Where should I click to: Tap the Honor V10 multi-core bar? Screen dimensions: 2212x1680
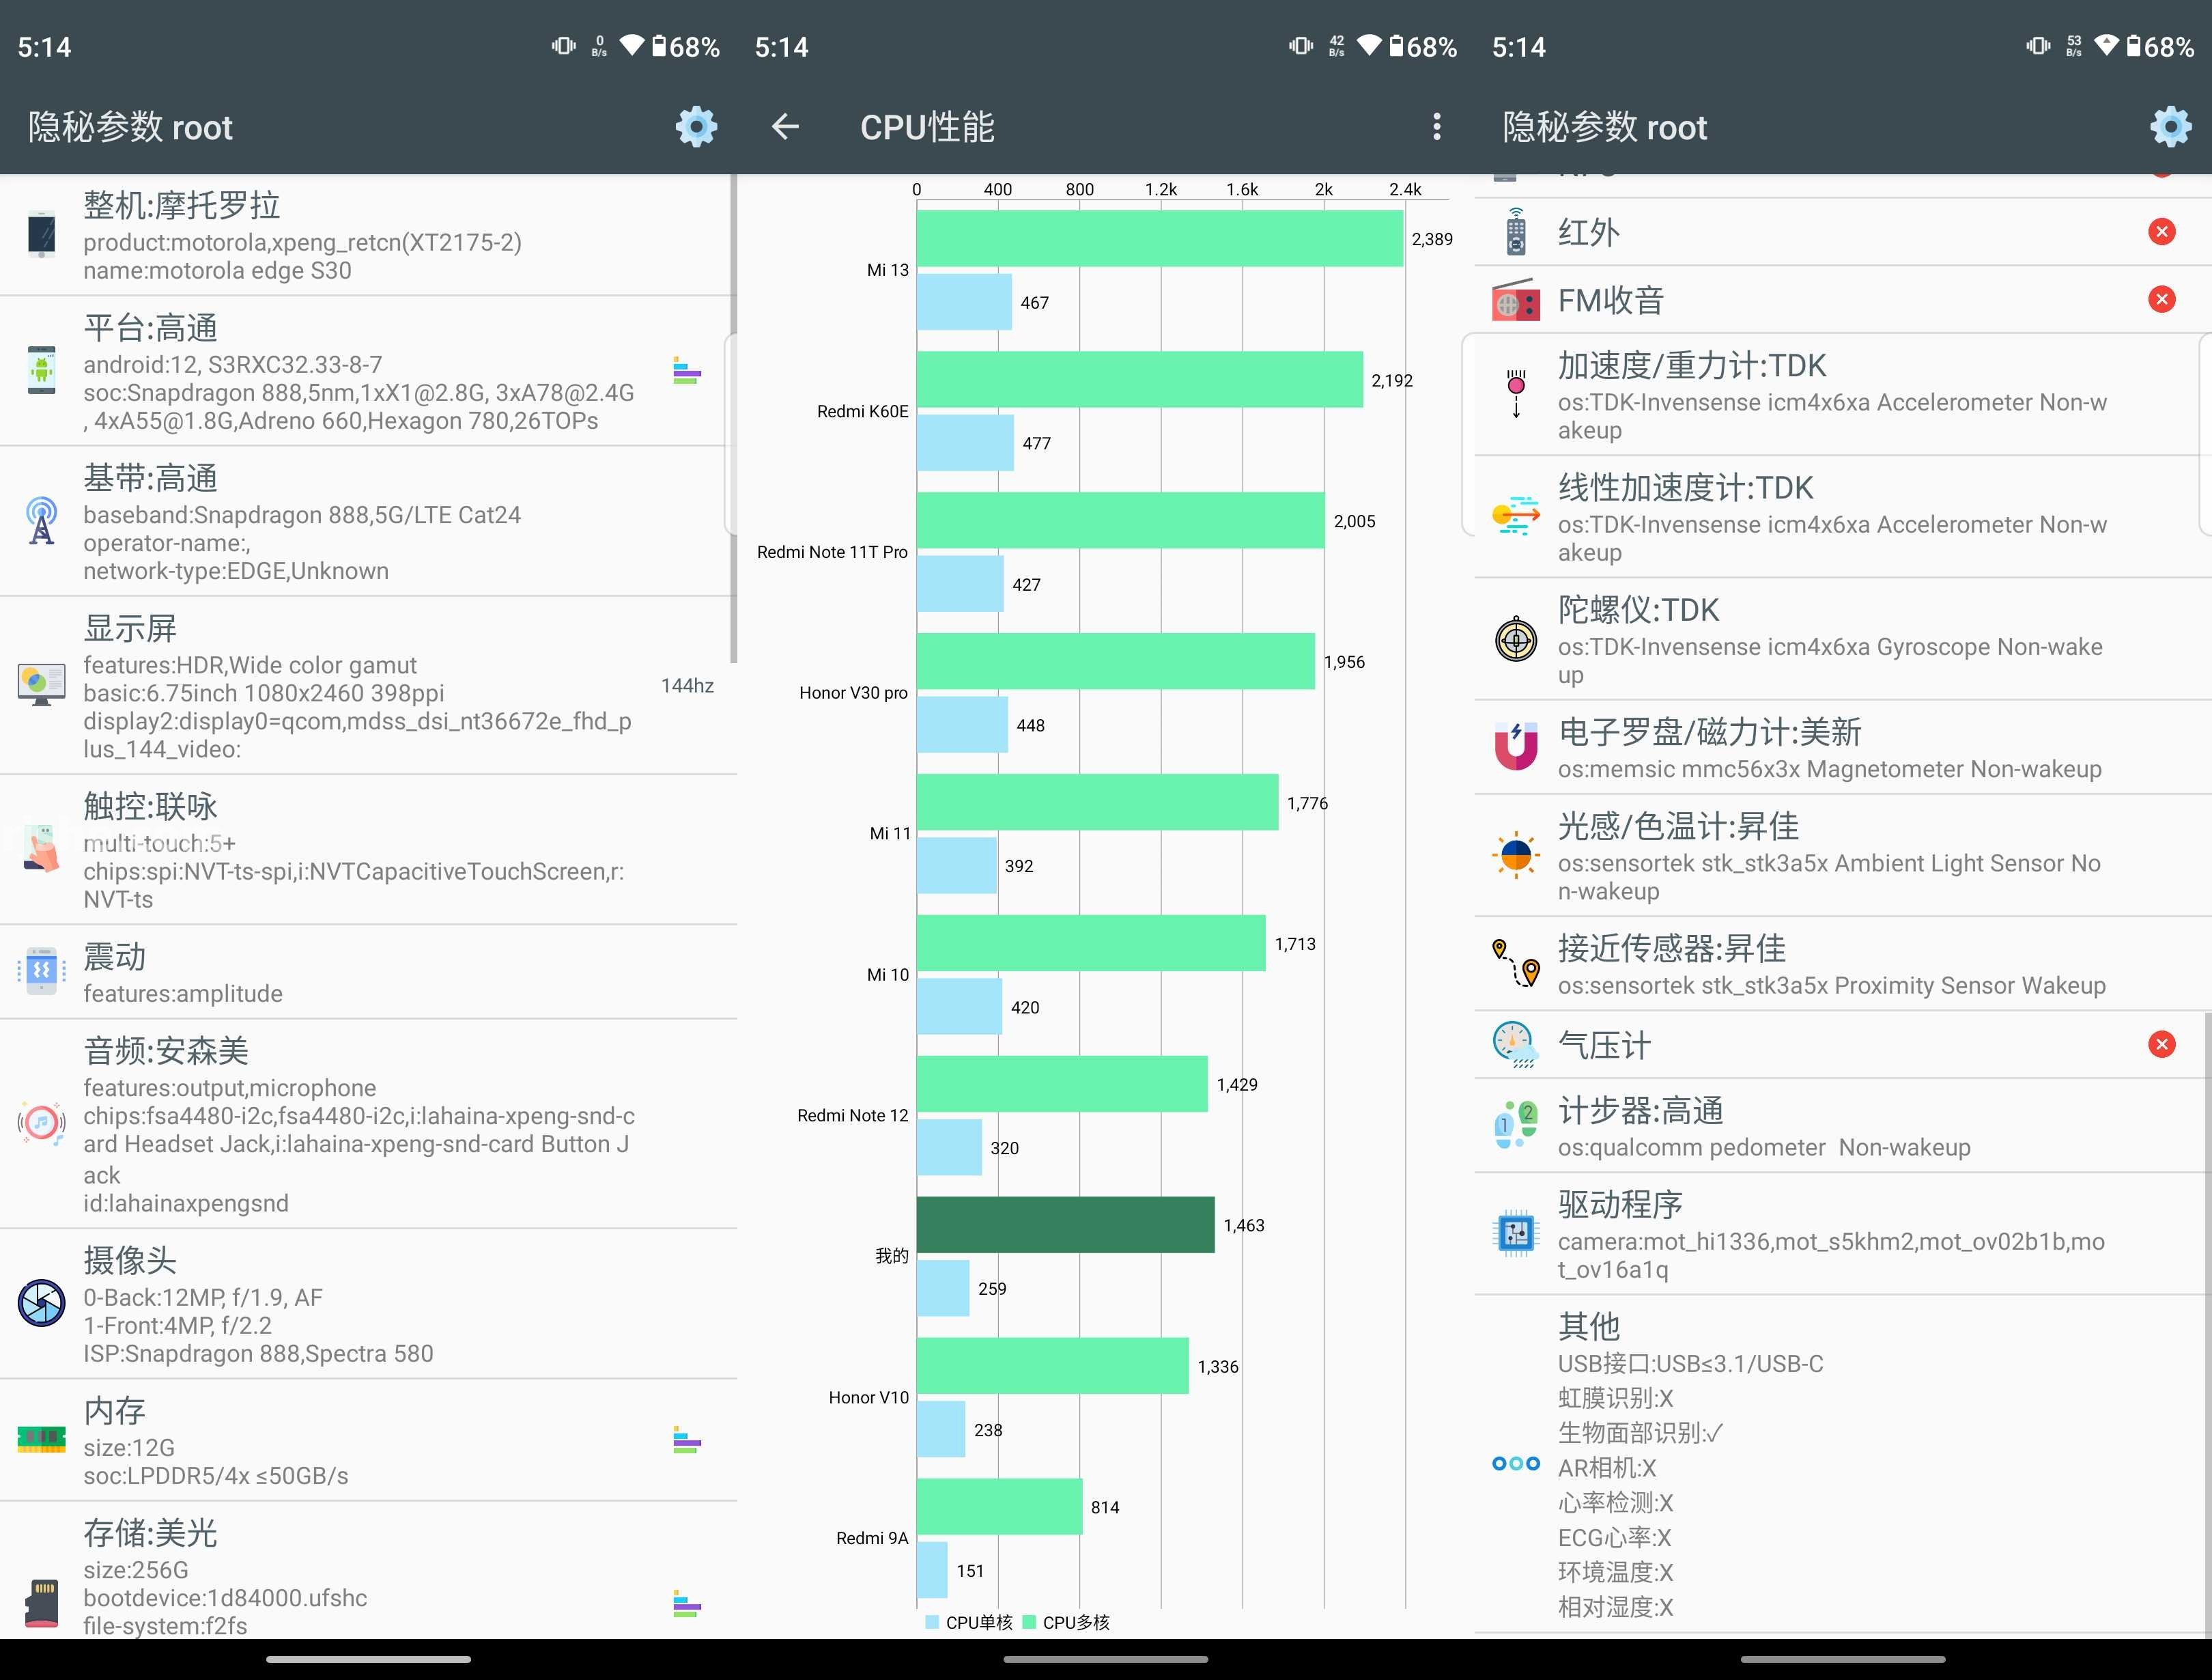pos(1053,1366)
